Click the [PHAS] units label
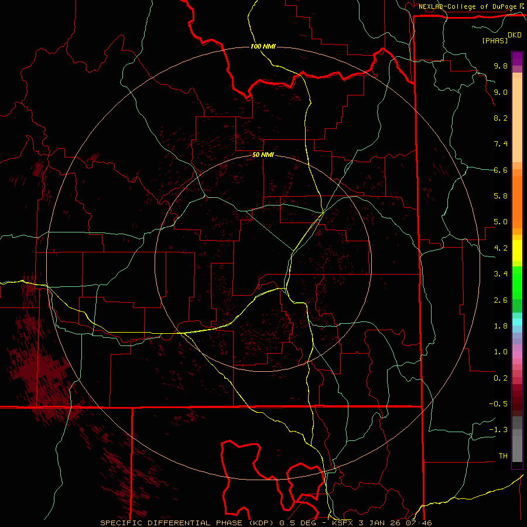Image resolution: width=527 pixels, height=527 pixels. point(495,40)
